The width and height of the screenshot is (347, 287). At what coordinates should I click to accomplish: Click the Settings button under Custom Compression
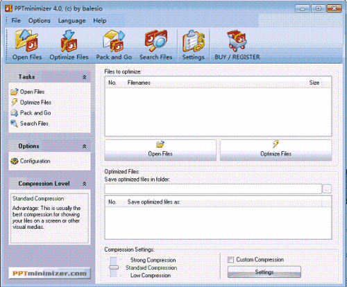click(x=264, y=272)
